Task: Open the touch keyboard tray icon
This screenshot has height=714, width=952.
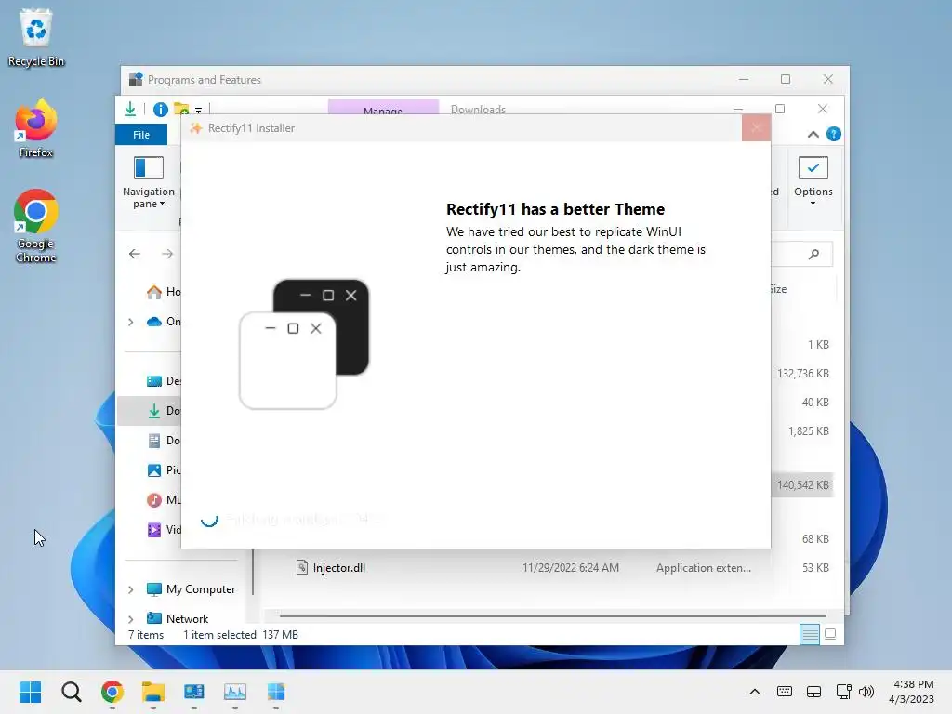Action: (x=785, y=692)
